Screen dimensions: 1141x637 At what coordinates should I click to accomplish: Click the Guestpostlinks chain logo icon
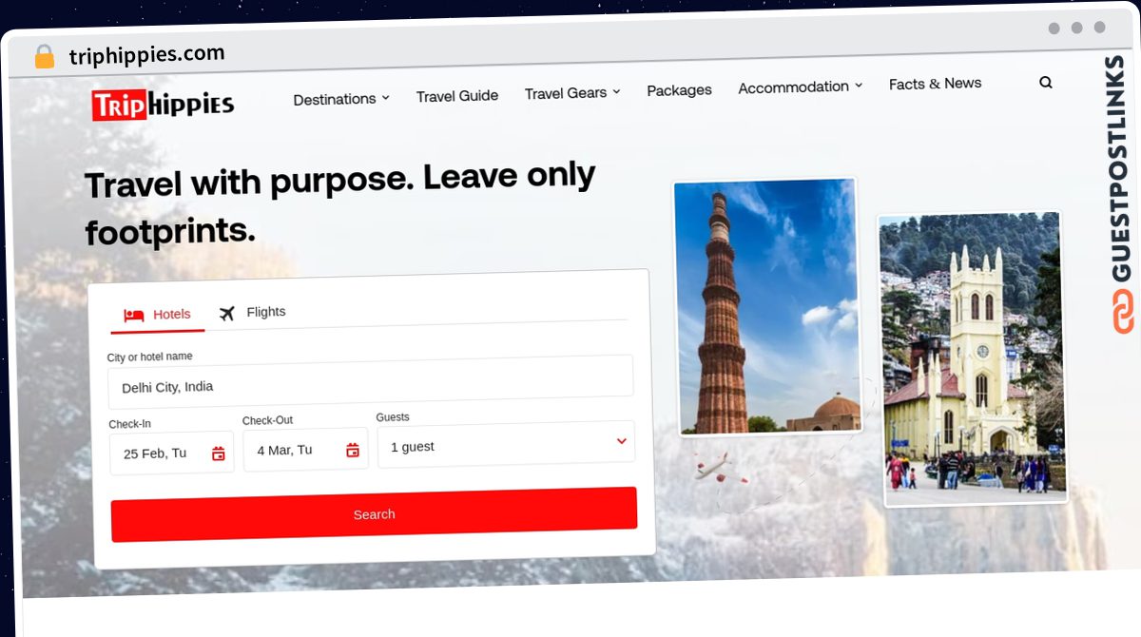point(1124,312)
